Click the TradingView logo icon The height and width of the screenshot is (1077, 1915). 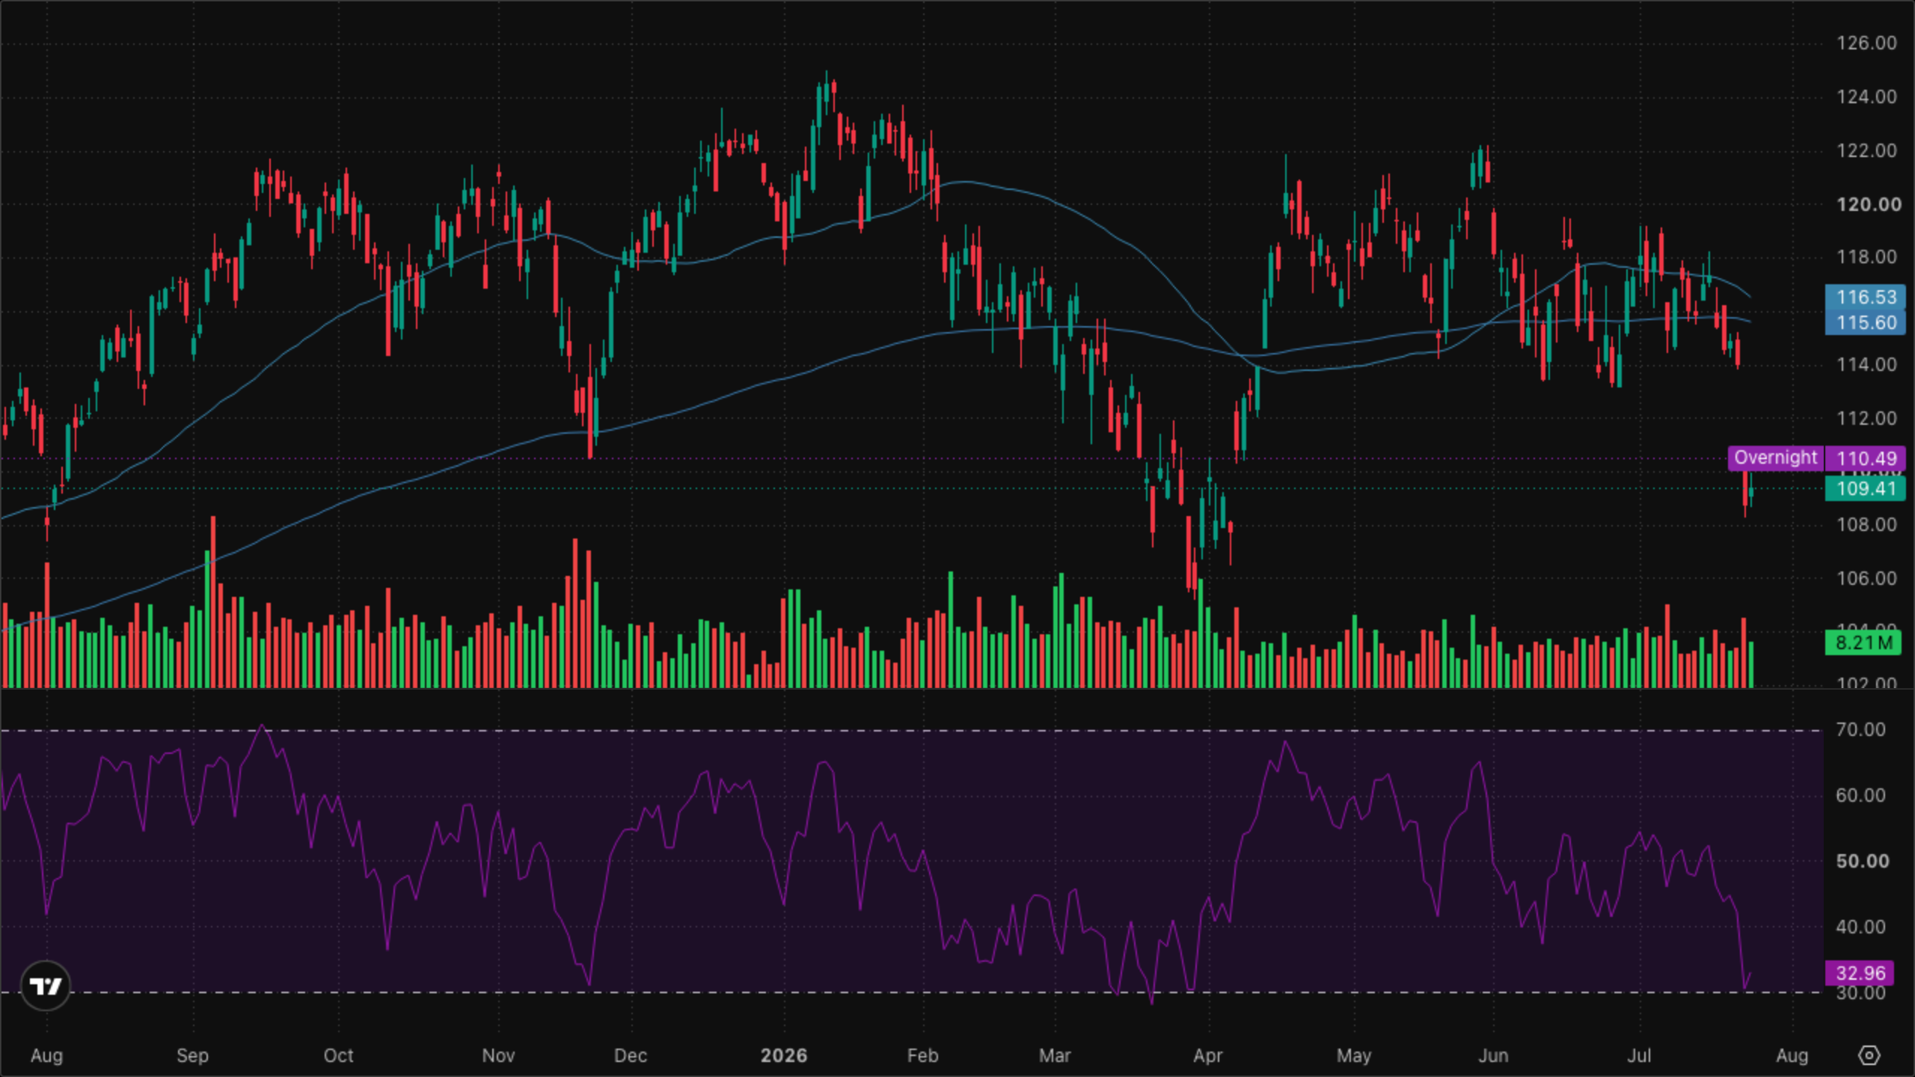click(x=46, y=986)
